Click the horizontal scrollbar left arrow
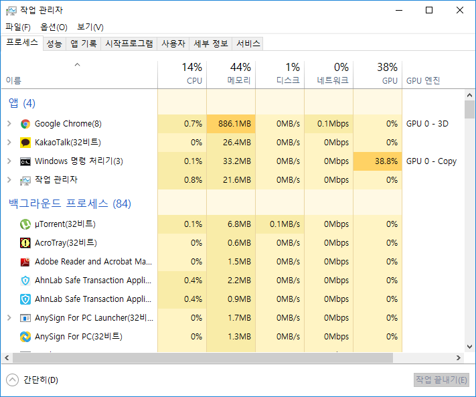 [x=7, y=358]
